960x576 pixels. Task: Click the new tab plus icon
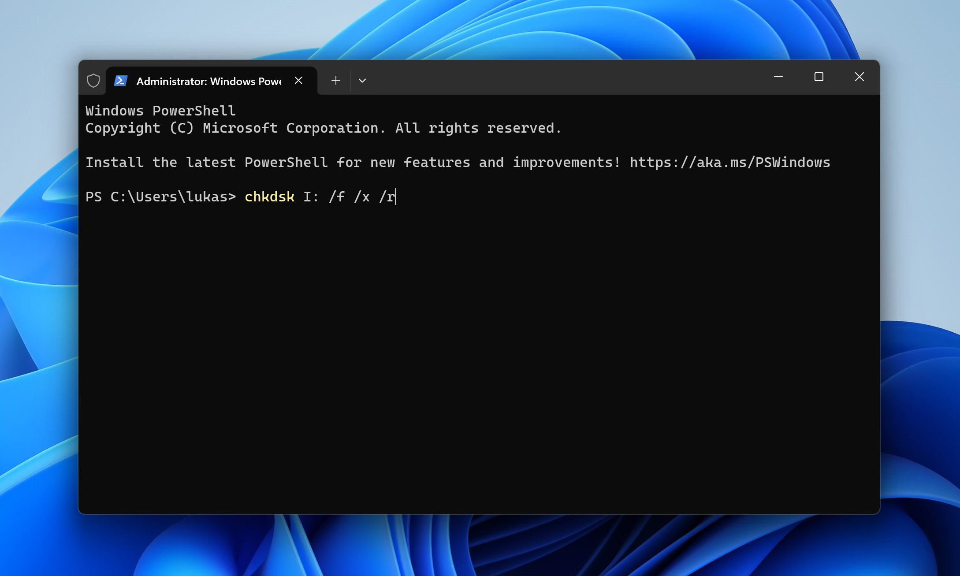pos(335,80)
